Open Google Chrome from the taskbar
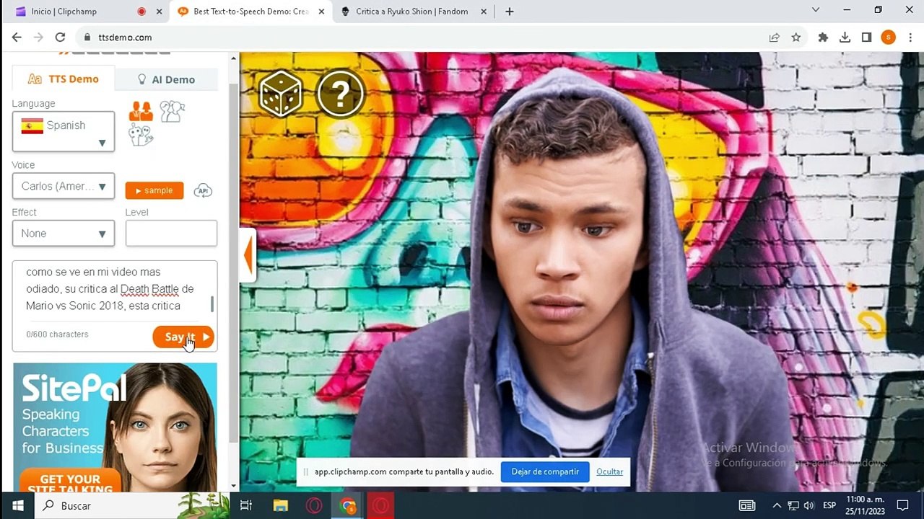The height and width of the screenshot is (519, 924). [x=349, y=506]
